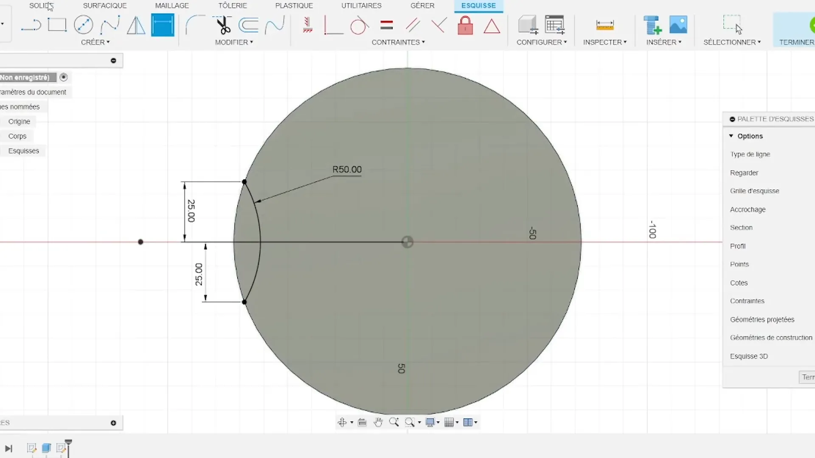
Task: Open the MODIFIER dropdown menu
Action: pos(234,42)
